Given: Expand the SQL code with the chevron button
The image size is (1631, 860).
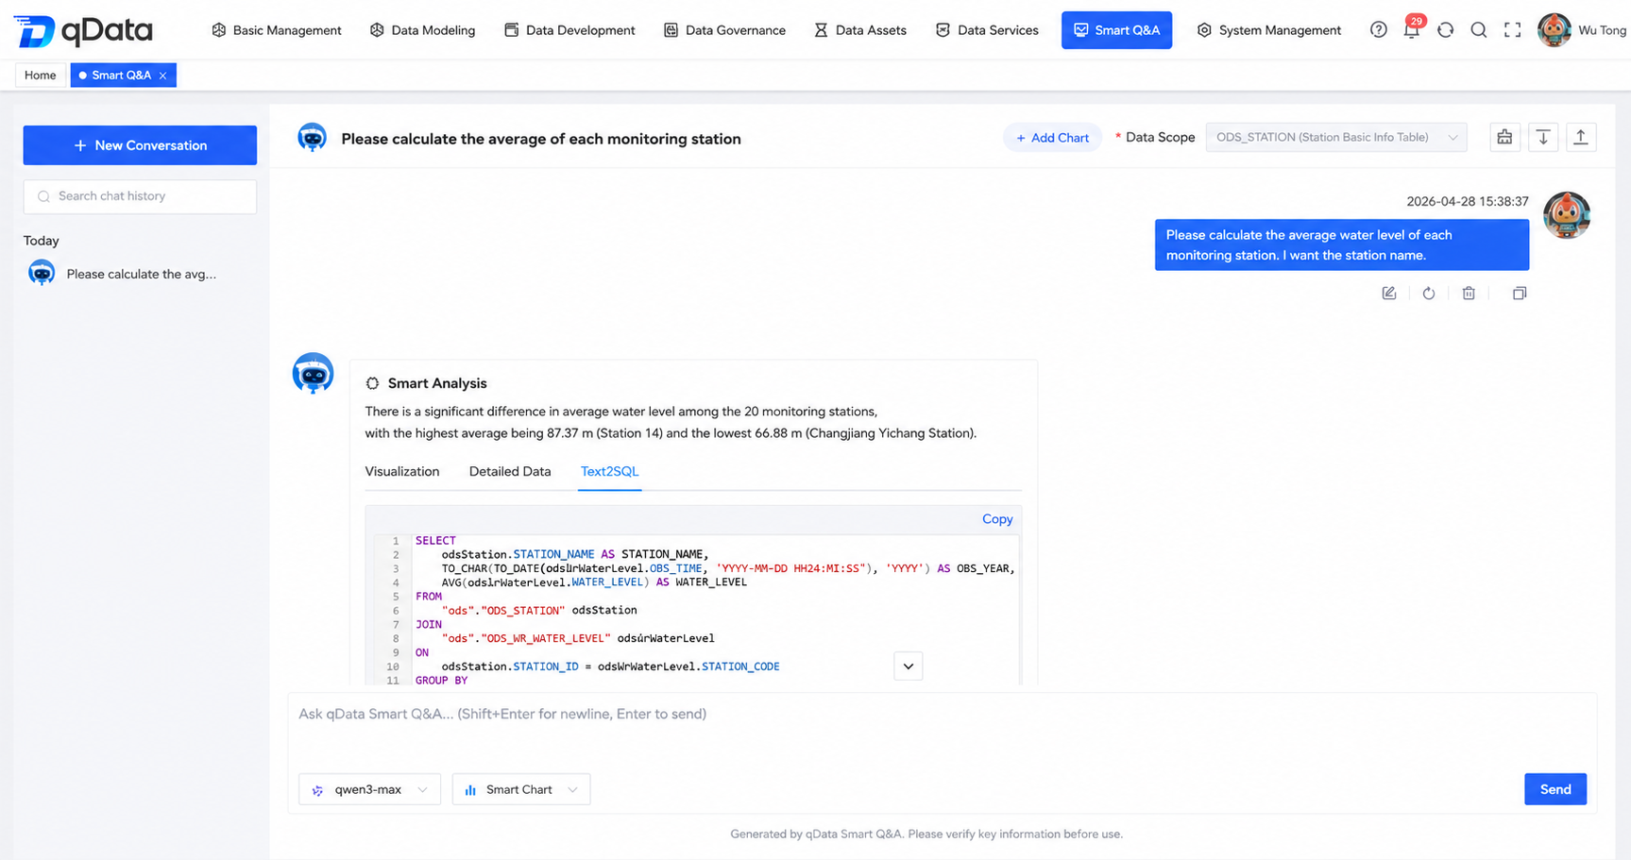Looking at the screenshot, I should pyautogui.click(x=909, y=666).
